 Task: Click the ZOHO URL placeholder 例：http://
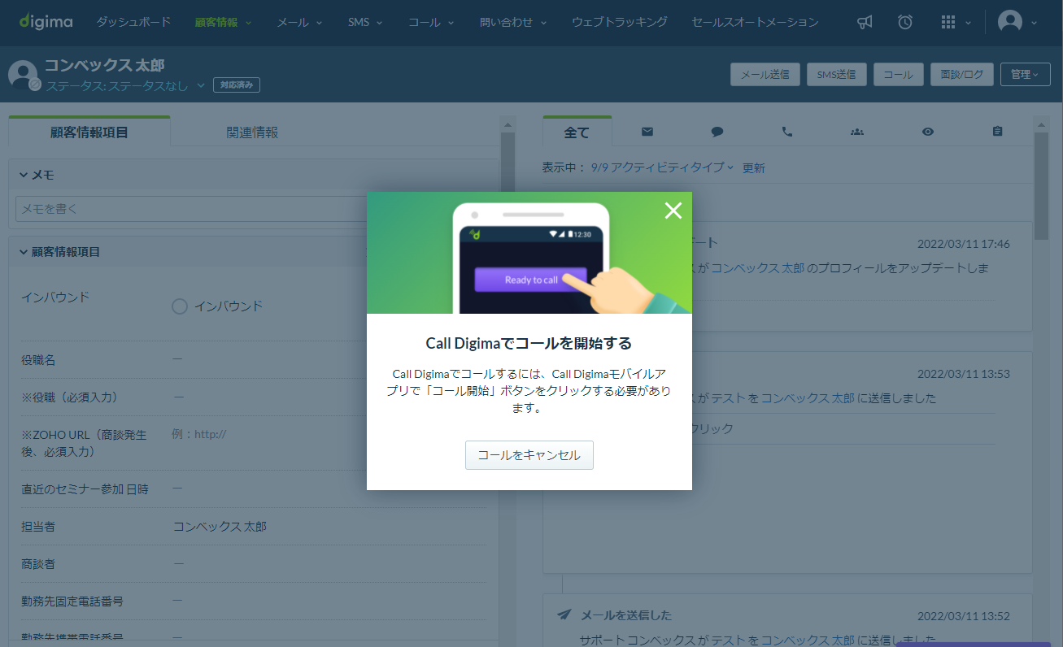(x=199, y=434)
